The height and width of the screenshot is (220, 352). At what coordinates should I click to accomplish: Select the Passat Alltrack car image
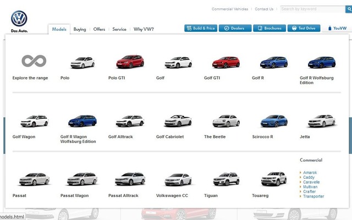(130, 179)
